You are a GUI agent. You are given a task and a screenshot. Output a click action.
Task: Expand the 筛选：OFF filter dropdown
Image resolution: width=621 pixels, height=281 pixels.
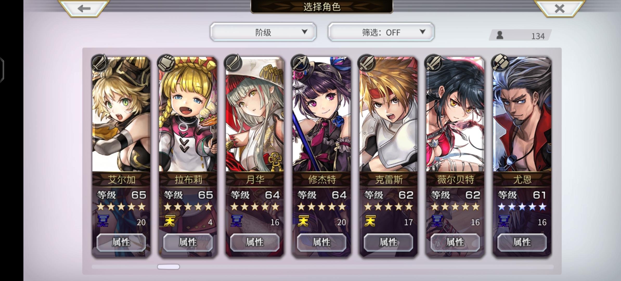pyautogui.click(x=381, y=32)
